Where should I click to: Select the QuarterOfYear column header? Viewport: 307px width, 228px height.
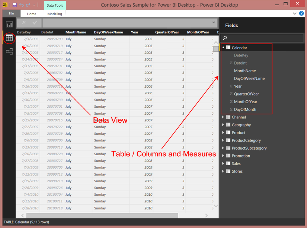167,32
